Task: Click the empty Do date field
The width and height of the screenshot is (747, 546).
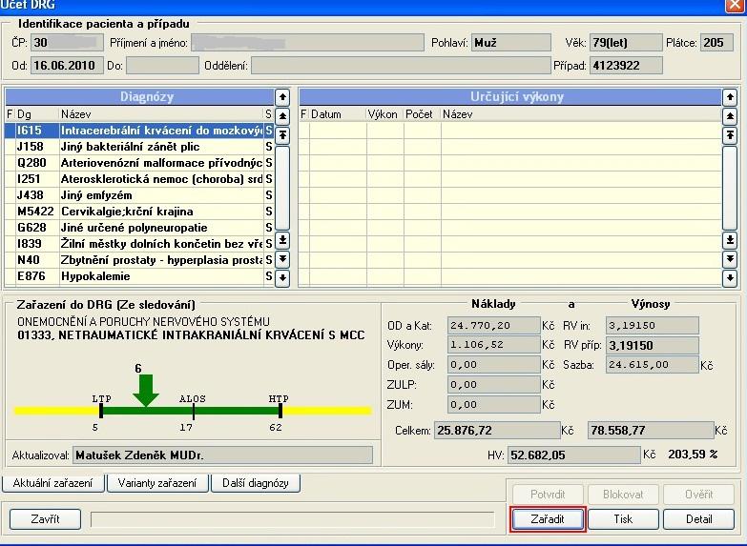Action: 162,66
